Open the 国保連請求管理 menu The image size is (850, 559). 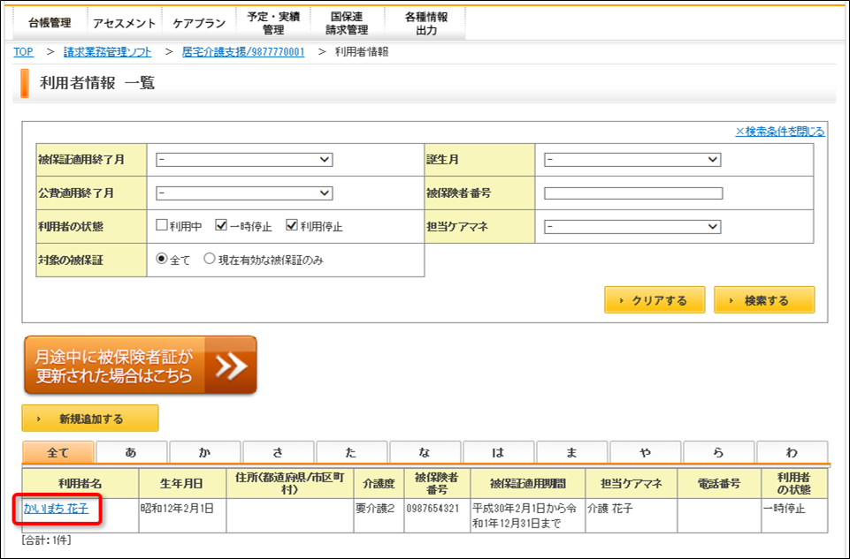(347, 23)
